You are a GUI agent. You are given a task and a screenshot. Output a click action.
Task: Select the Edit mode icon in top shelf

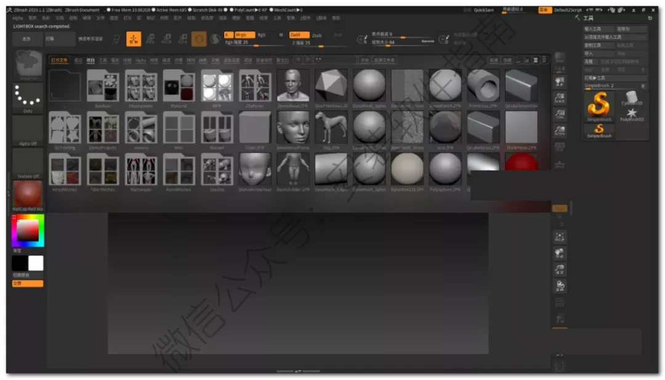point(116,39)
